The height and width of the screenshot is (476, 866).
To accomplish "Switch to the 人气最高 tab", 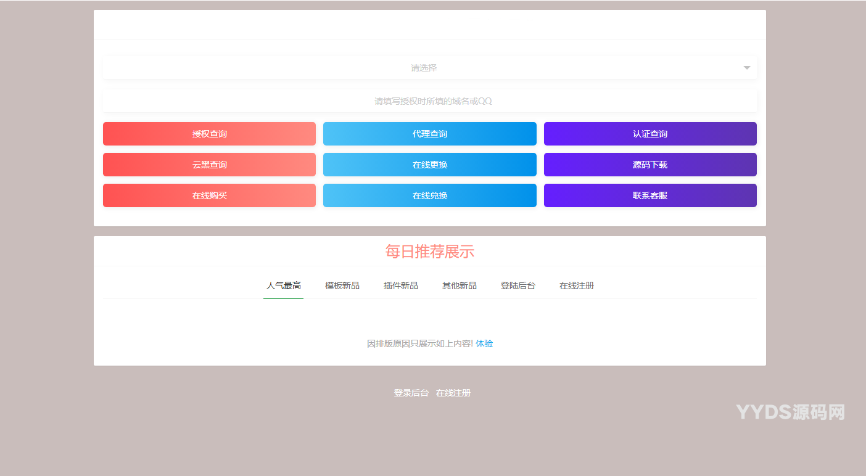I will [x=283, y=285].
